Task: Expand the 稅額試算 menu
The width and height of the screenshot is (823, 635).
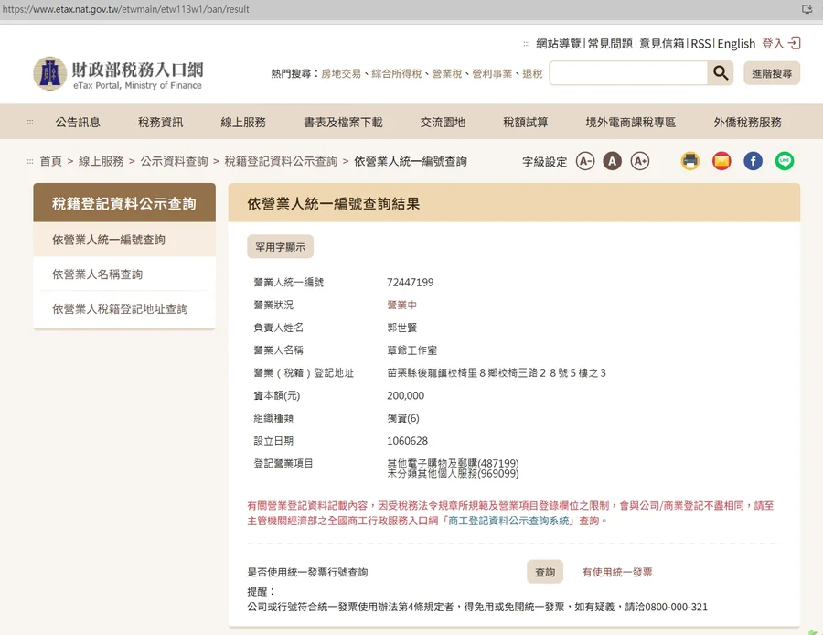Action: 526,122
